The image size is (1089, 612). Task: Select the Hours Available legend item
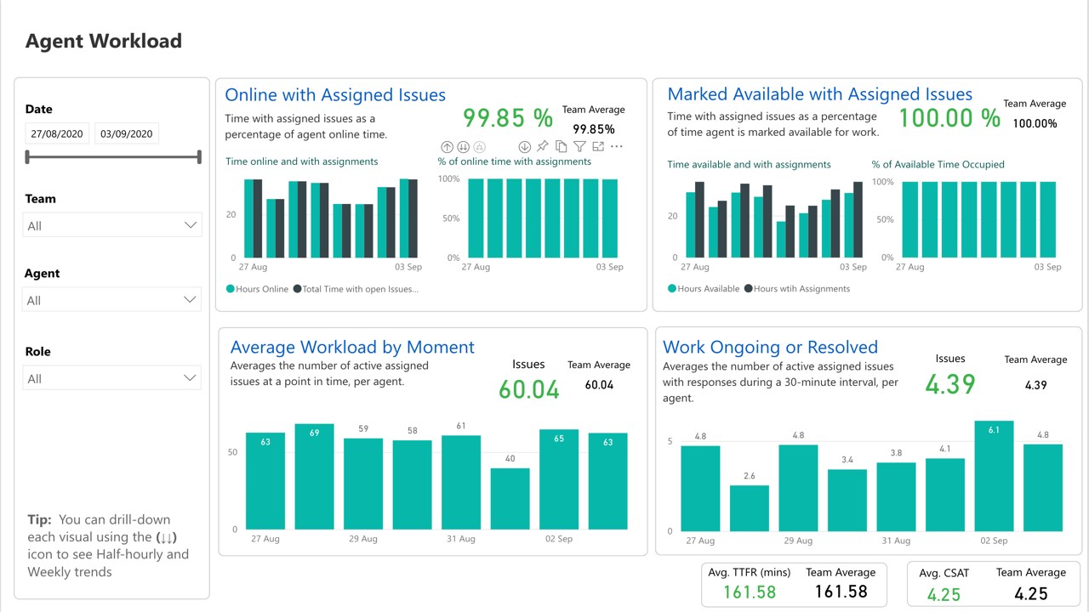[704, 289]
